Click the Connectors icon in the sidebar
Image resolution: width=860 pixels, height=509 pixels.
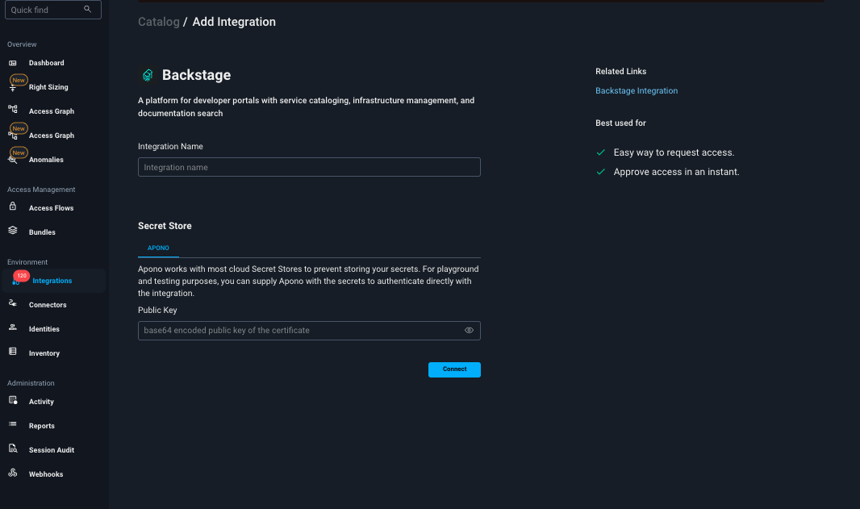pos(13,304)
